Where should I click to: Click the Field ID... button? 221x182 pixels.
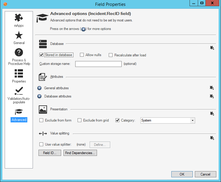[50, 153]
